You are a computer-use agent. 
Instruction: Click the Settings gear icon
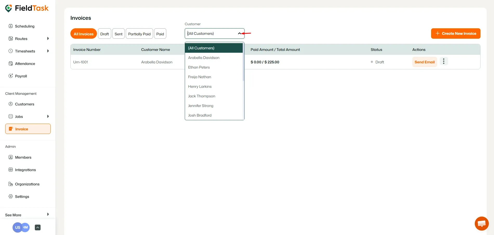pyautogui.click(x=11, y=196)
